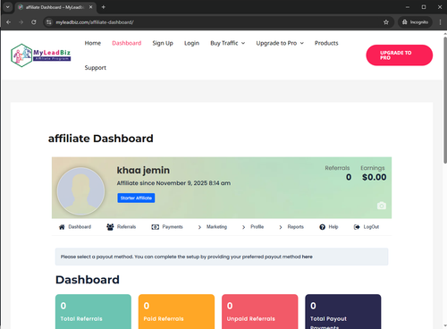Open Support in the top menu
The image size is (447, 329).
point(96,68)
